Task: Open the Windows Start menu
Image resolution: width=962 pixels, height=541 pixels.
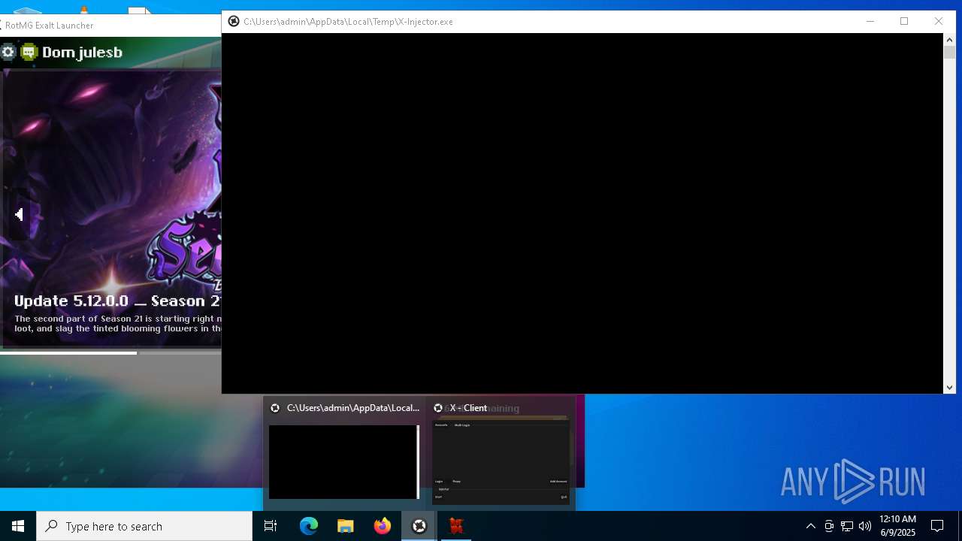Action: point(18,526)
